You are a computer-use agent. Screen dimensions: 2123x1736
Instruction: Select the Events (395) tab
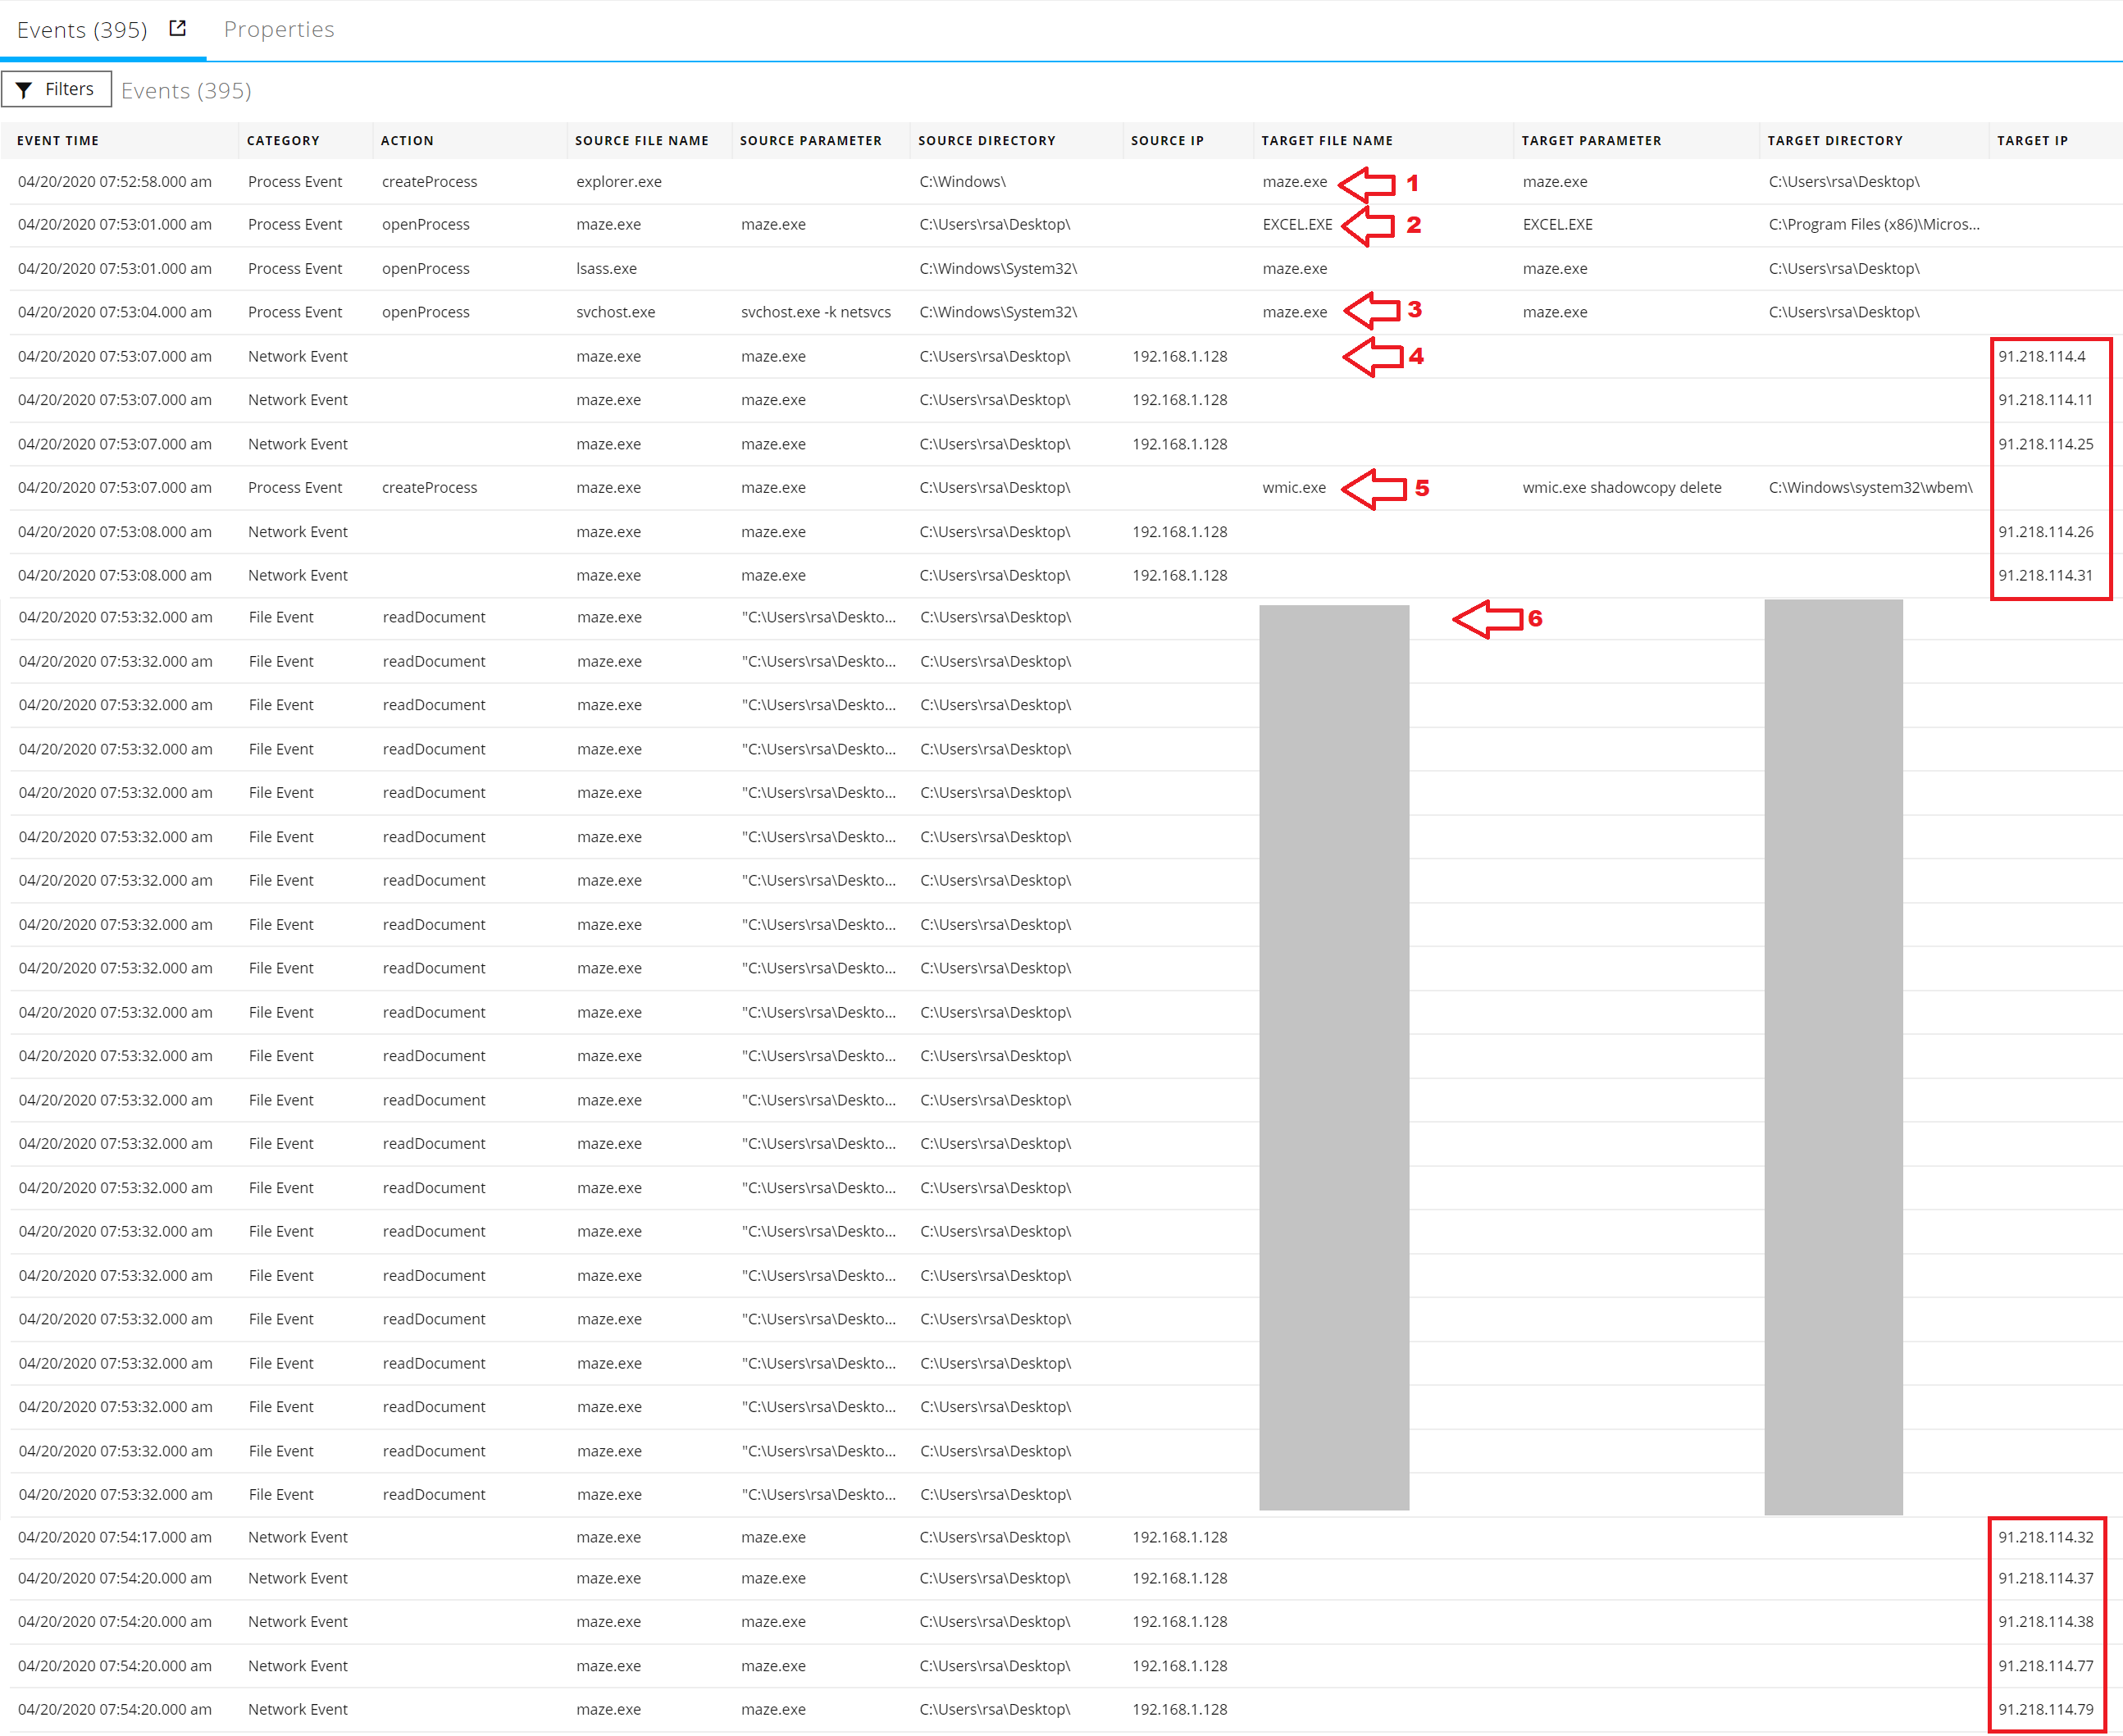click(82, 30)
